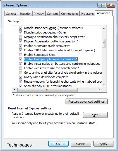
Task: Check Enable websites to use the search pane
Action: coord(20,68)
